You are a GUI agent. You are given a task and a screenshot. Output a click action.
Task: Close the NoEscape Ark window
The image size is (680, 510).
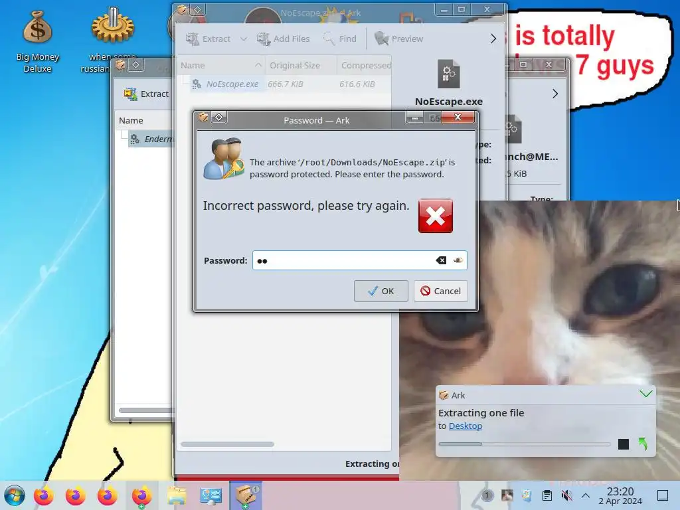(487, 9)
